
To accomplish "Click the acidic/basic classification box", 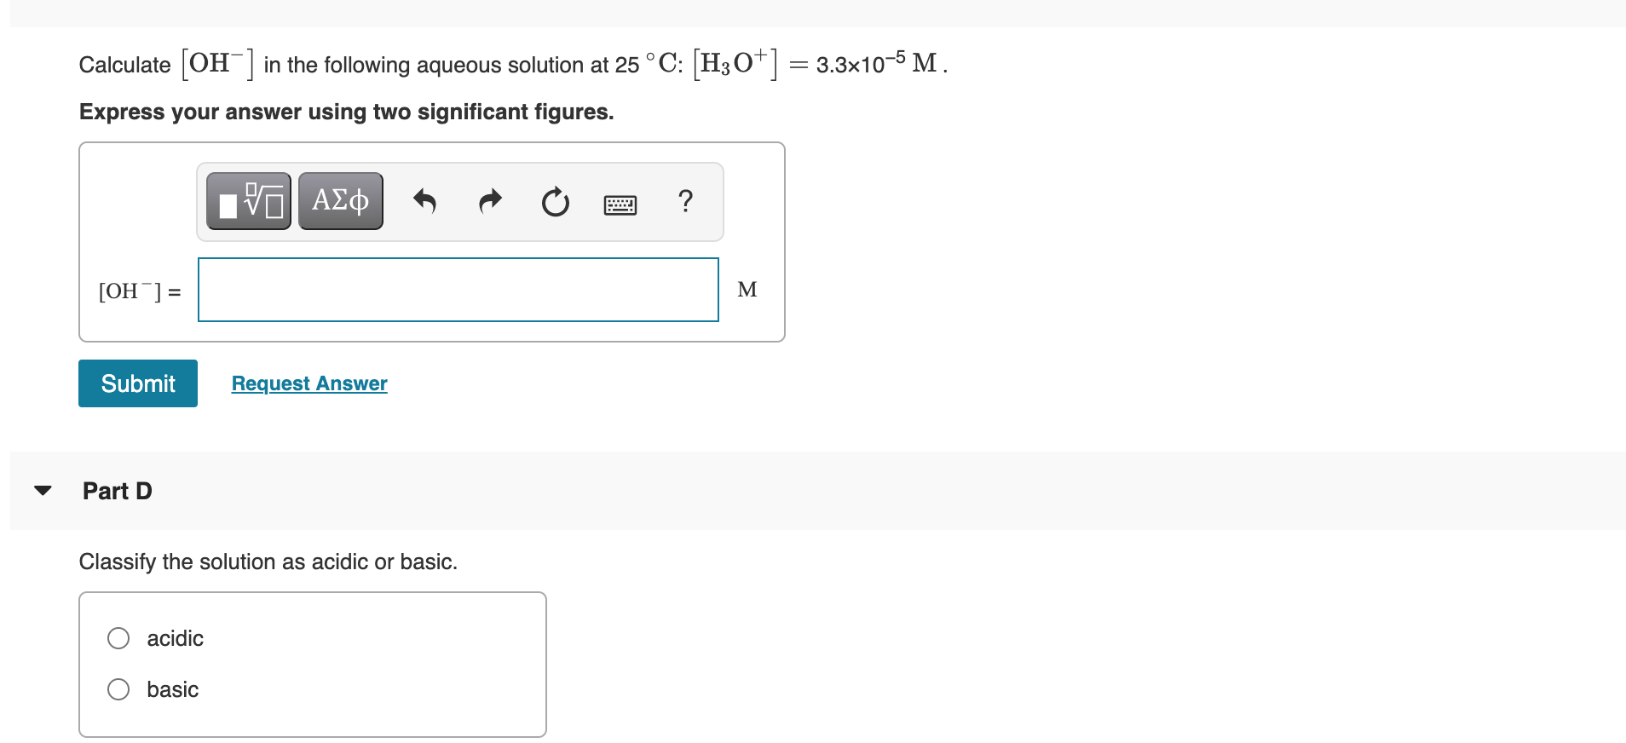I will tap(312, 664).
